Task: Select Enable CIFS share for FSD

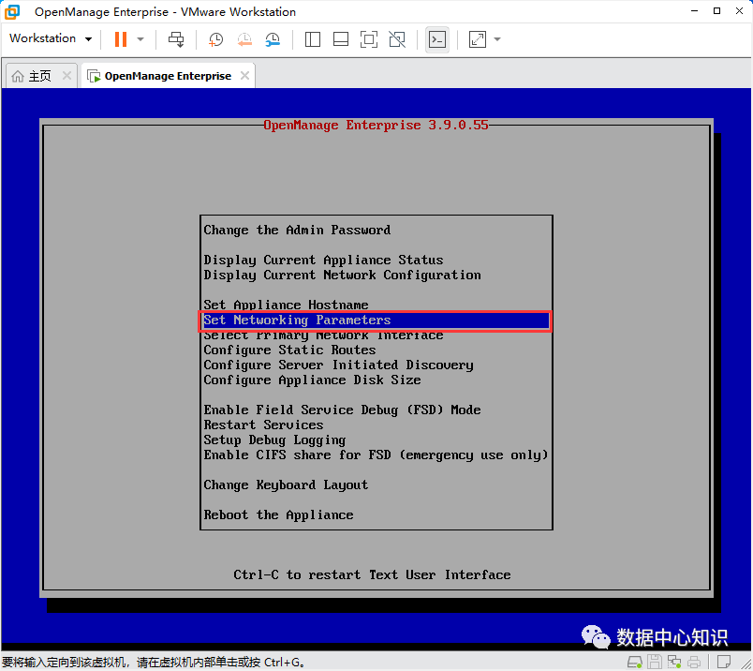Action: pyautogui.click(x=376, y=455)
